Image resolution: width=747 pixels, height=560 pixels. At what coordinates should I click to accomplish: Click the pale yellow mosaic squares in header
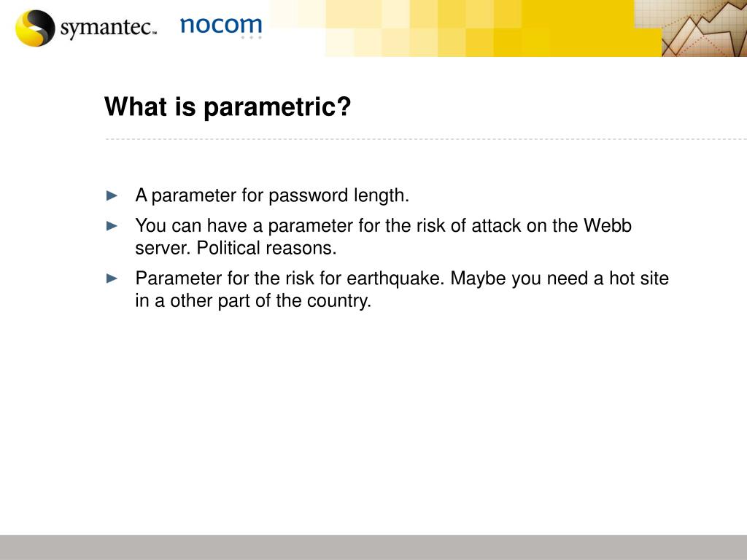(381, 28)
